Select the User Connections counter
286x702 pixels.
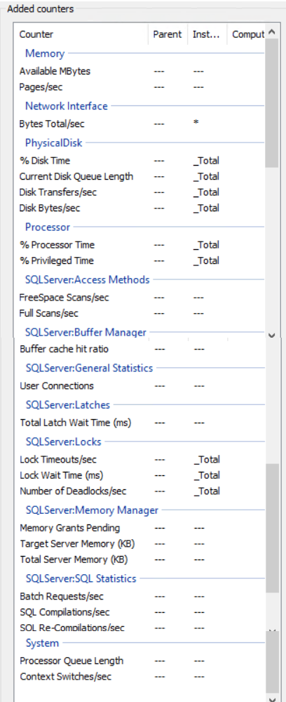141,386
